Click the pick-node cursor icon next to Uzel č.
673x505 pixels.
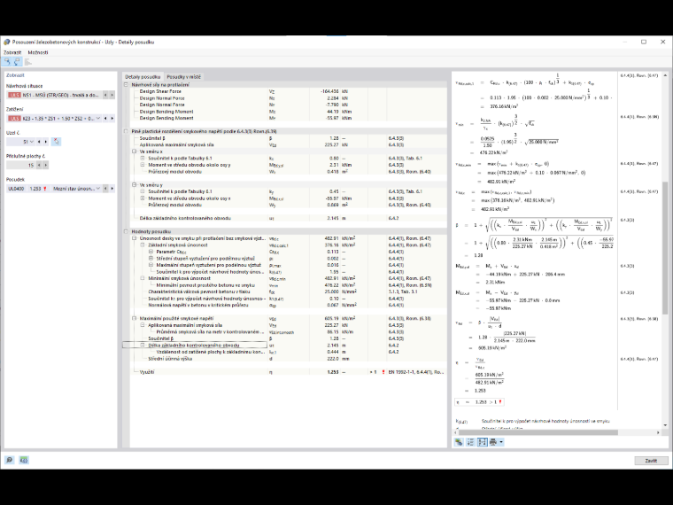[56, 141]
